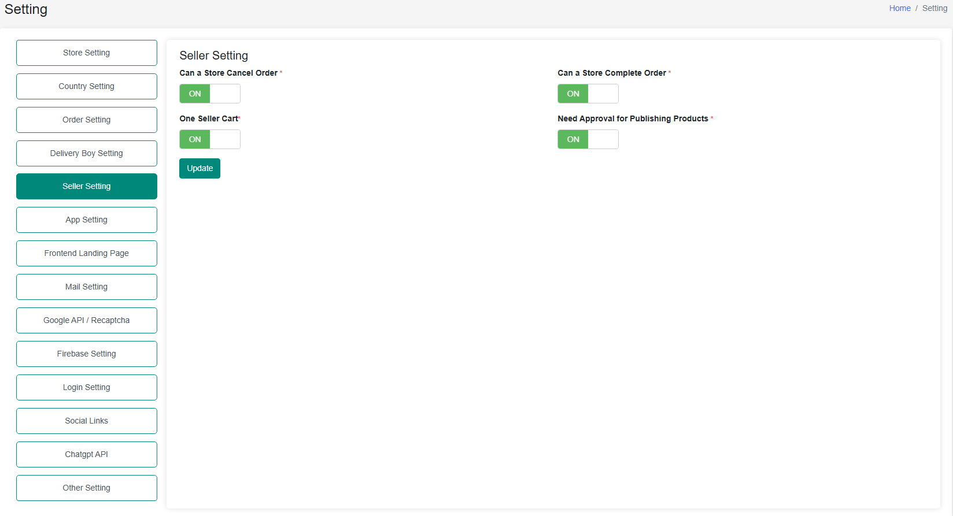
Task: Select the Delivery Boy Setting tab
Action: coord(87,153)
